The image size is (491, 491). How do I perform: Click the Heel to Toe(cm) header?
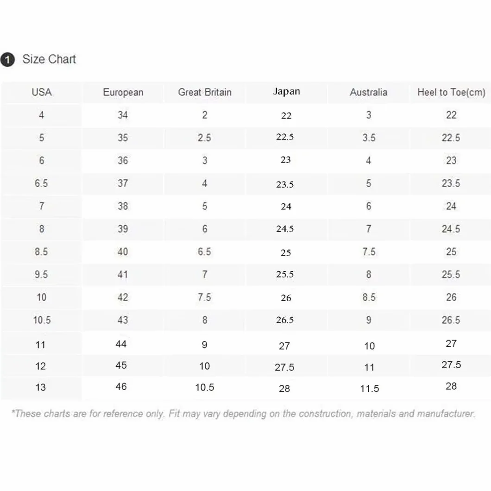[x=451, y=92]
